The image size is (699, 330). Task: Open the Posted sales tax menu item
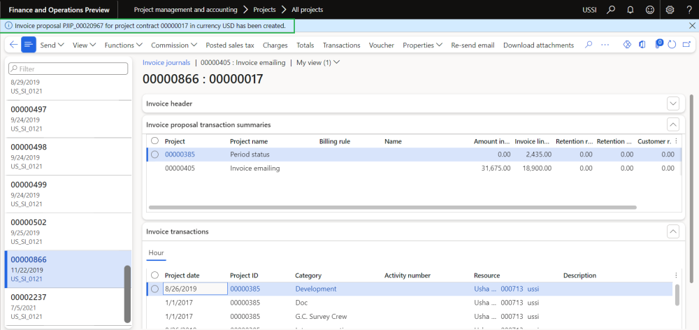point(229,45)
